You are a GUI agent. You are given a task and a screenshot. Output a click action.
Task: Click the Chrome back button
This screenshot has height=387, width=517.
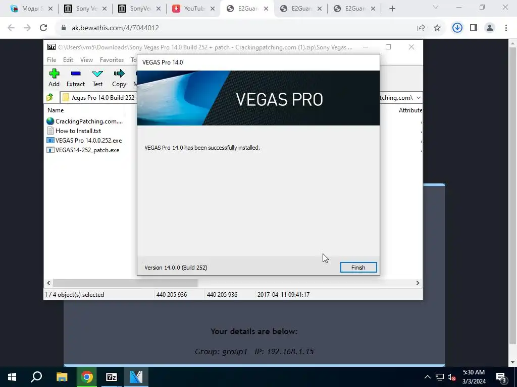[x=11, y=28]
